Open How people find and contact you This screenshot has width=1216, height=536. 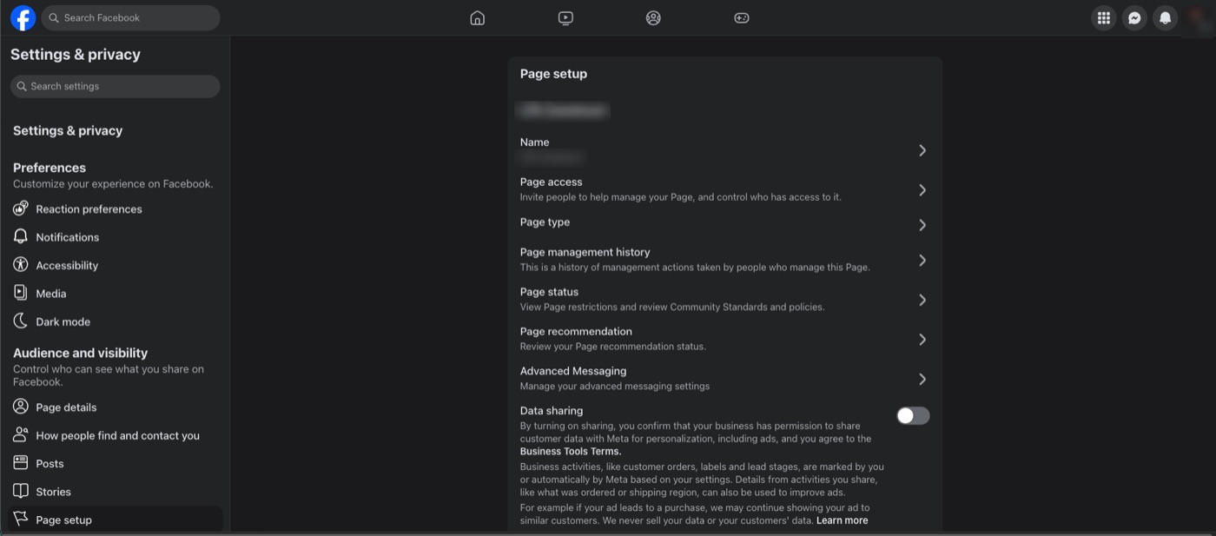pos(115,435)
